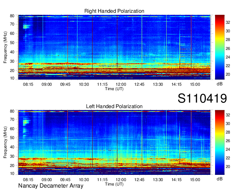Click 15:00 tick on the right-handed time axis
234x190 pixels.
tap(195, 84)
